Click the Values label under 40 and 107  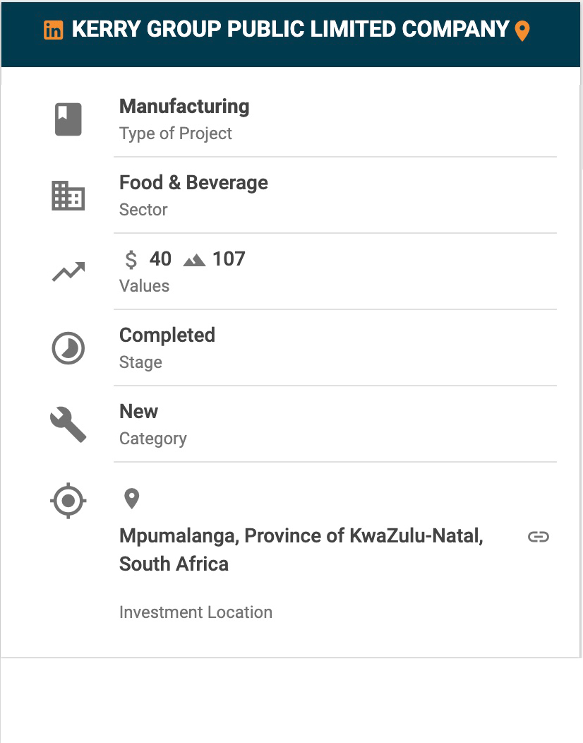pos(145,286)
